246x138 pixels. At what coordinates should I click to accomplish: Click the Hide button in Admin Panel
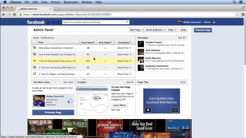click(183, 30)
